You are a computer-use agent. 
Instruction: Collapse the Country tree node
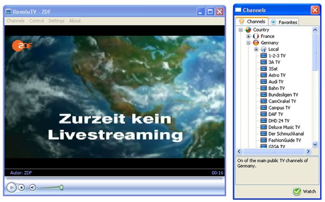[240, 30]
